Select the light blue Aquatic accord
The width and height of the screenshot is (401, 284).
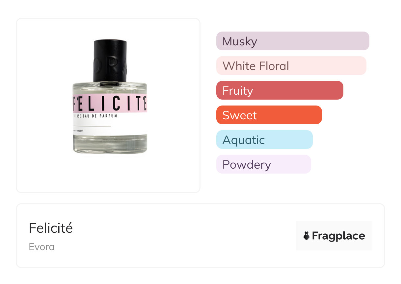264,140
